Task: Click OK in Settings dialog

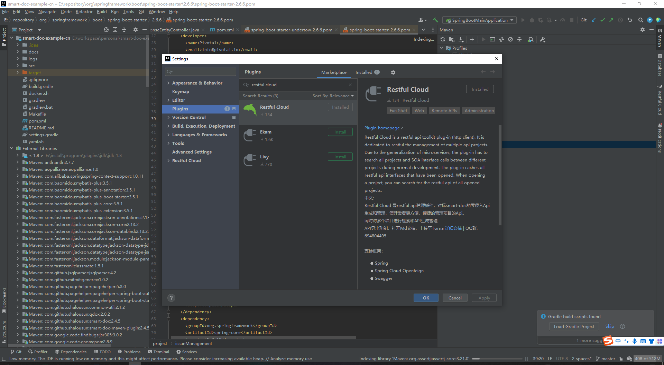Action: click(426, 298)
